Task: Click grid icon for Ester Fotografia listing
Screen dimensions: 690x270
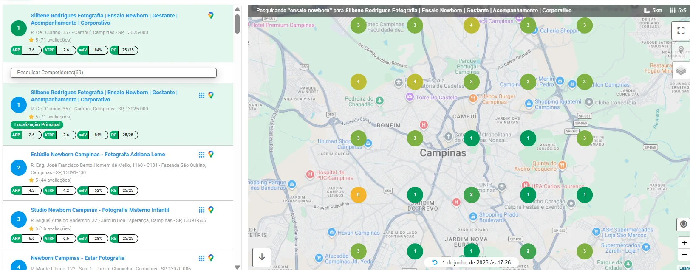Action: click(202, 258)
